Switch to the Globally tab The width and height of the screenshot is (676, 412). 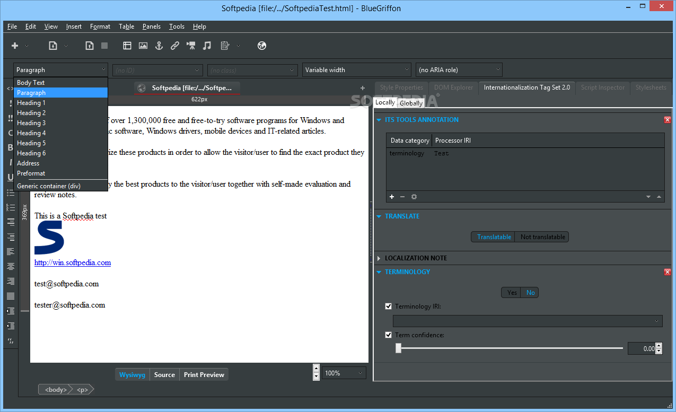point(411,103)
